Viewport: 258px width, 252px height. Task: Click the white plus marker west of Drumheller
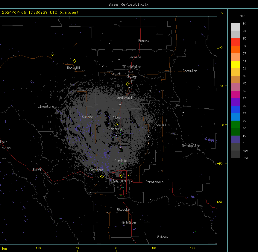(183, 112)
